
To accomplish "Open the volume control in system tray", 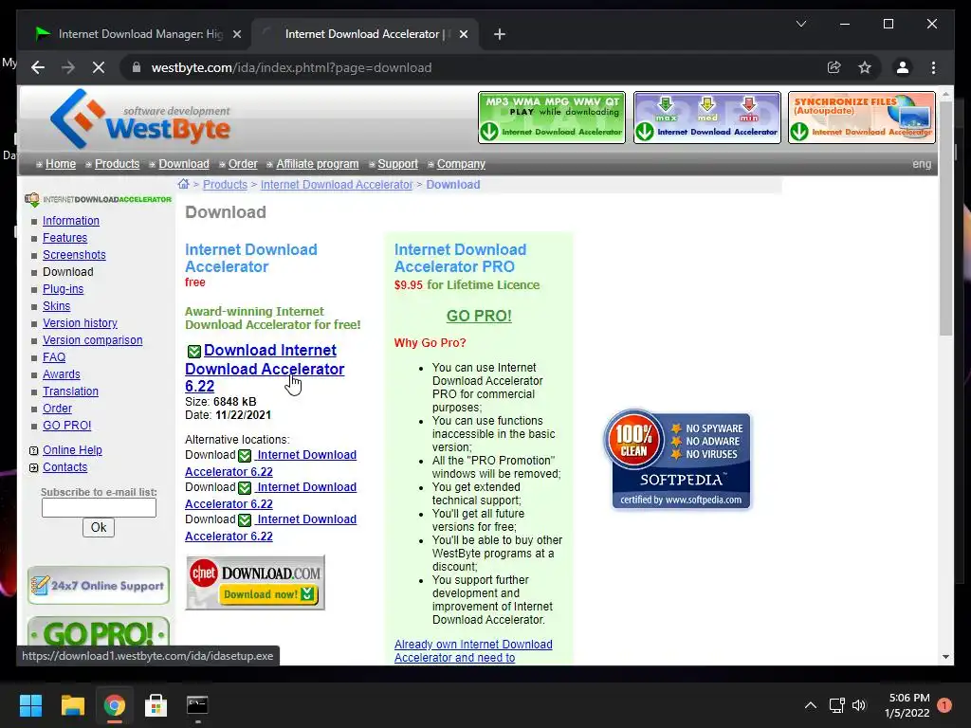I will coord(859,705).
